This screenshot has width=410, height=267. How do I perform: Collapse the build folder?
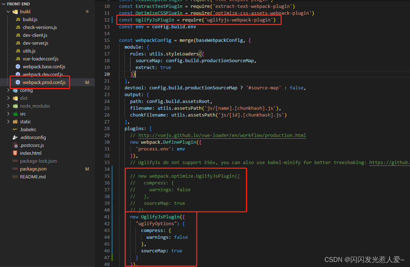(7, 11)
